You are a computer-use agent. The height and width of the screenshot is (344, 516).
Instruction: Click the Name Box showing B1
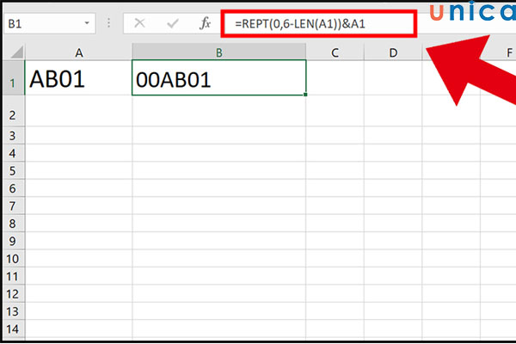point(43,24)
